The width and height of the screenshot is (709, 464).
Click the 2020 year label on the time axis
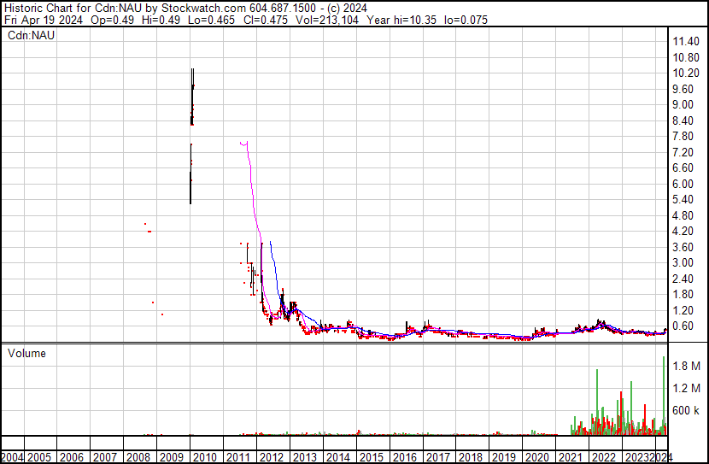(539, 457)
